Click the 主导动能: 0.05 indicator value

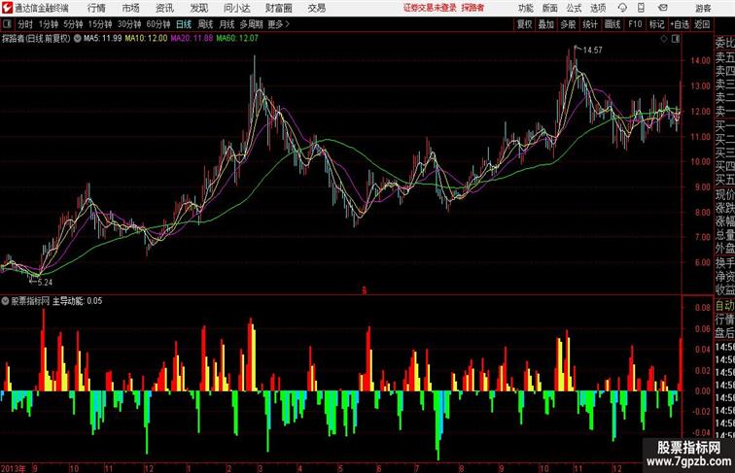(x=77, y=301)
